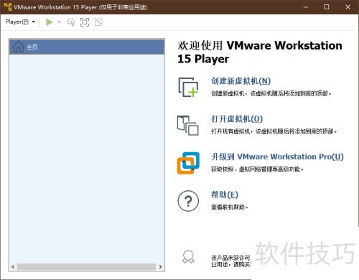Click the VMware app icon in title bar

click(8, 7)
